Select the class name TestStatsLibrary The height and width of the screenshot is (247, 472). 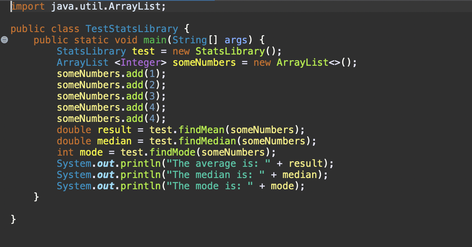click(x=131, y=28)
